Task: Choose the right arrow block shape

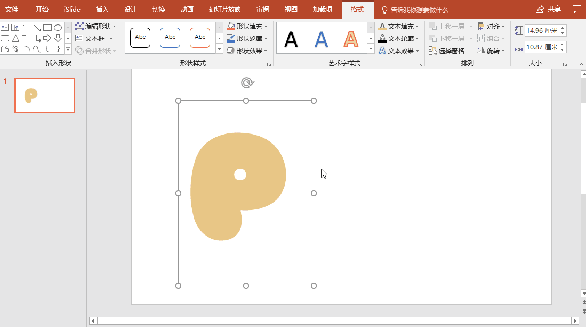Action: coord(47,38)
